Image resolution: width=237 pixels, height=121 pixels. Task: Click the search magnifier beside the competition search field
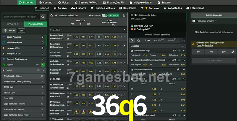[x=43, y=17]
